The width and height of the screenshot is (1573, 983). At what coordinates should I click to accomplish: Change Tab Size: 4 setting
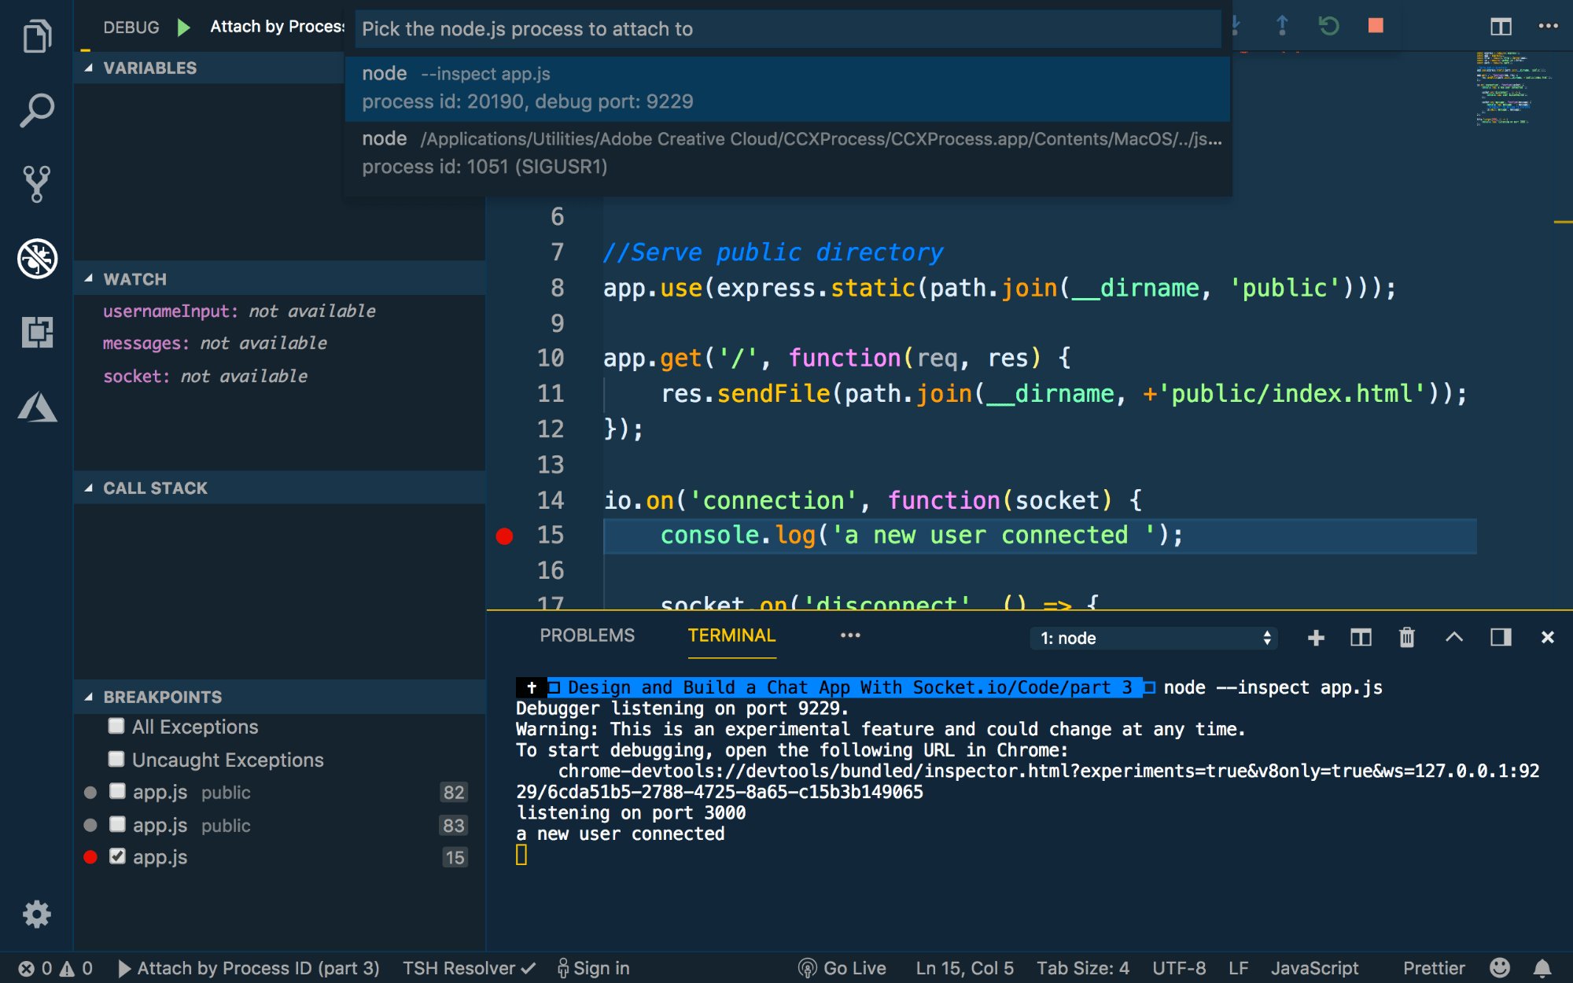1082,968
